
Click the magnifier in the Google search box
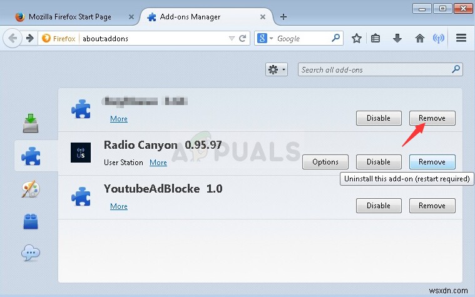335,38
